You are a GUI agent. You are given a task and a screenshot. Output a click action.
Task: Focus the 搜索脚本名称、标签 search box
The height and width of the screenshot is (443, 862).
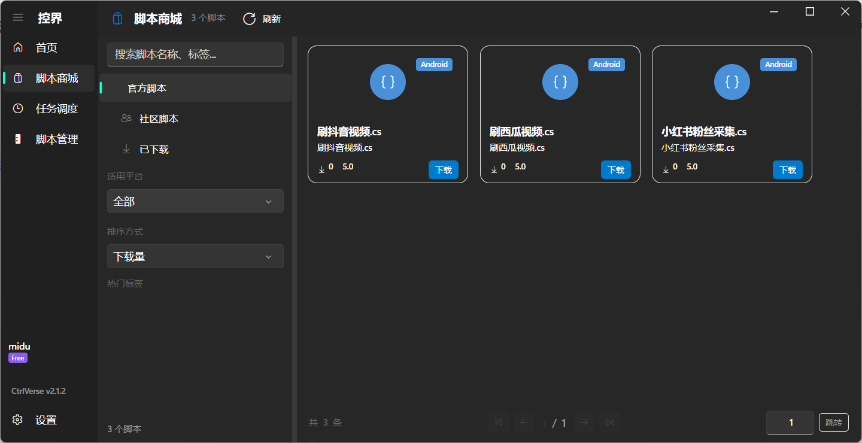click(195, 54)
